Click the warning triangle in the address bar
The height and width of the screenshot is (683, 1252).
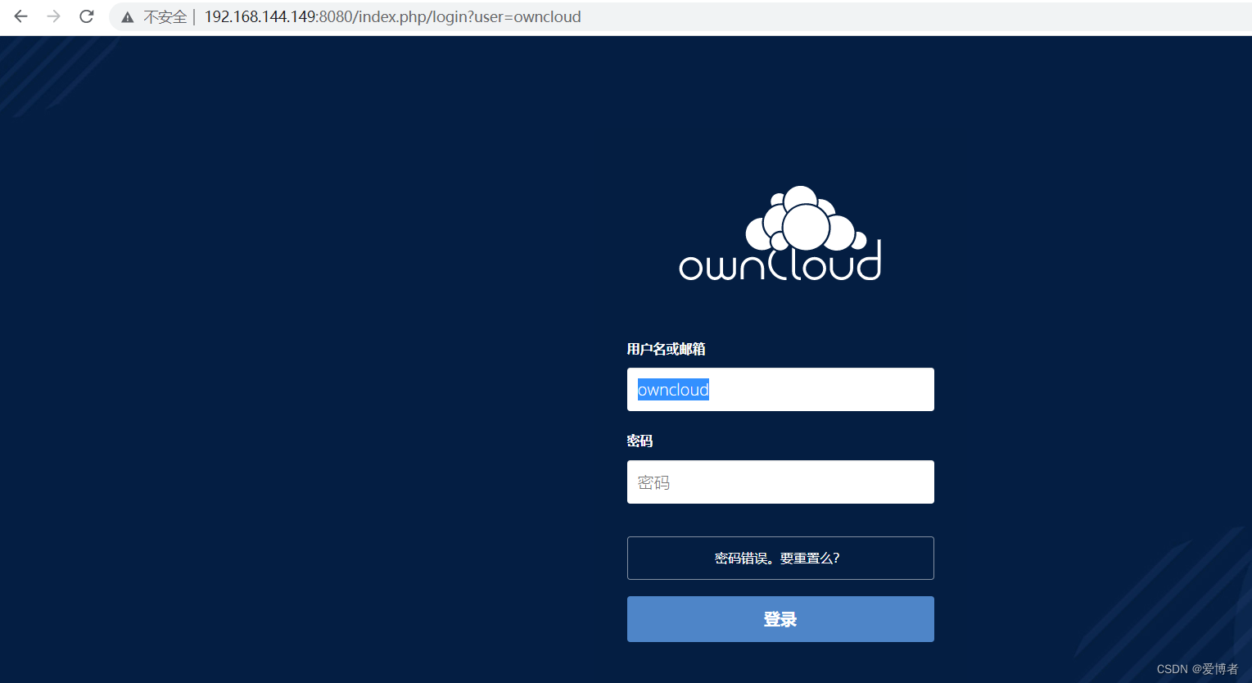(x=127, y=16)
